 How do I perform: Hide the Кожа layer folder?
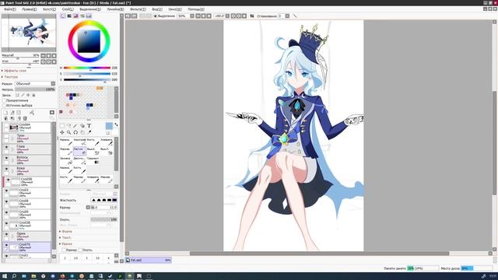pyautogui.click(x=6, y=169)
